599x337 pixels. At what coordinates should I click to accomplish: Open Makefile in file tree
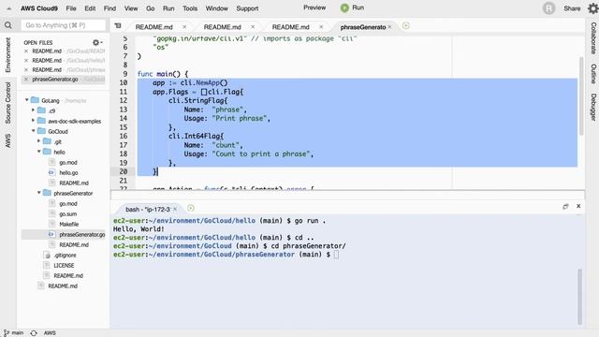click(68, 225)
